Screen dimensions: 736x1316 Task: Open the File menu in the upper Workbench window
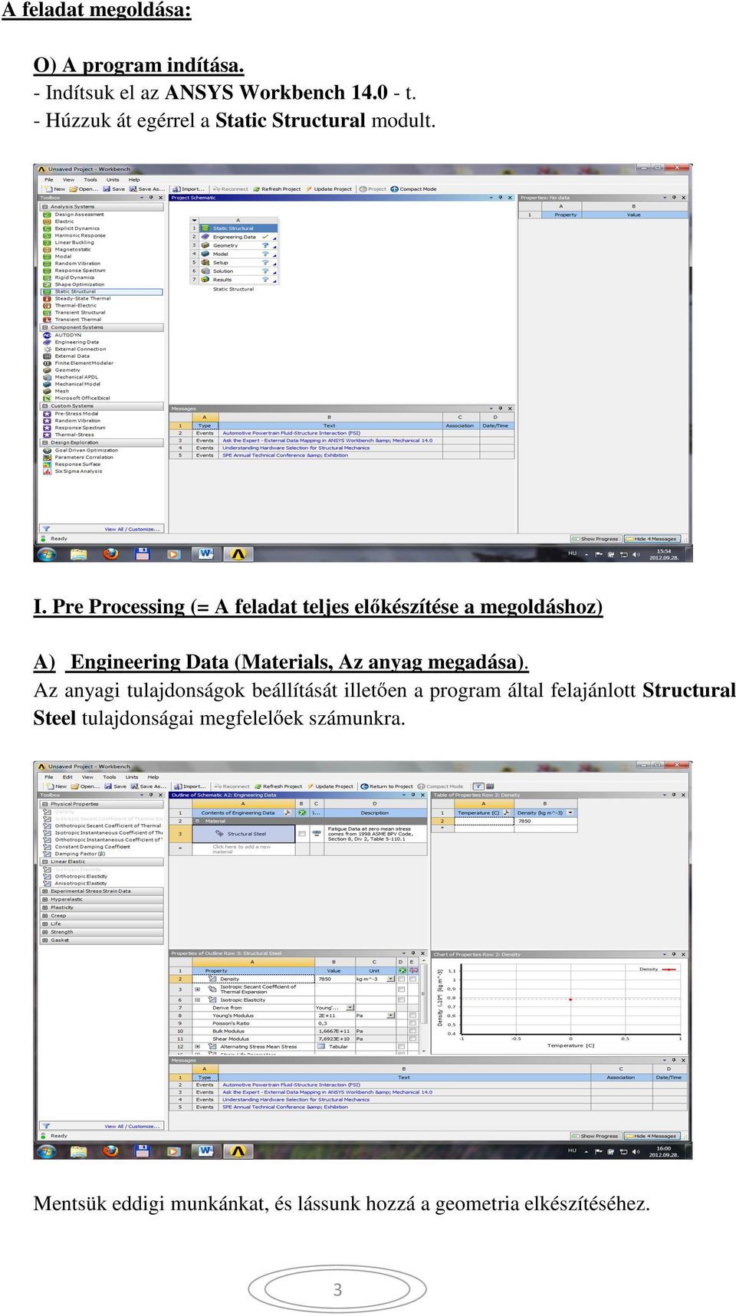click(49, 180)
